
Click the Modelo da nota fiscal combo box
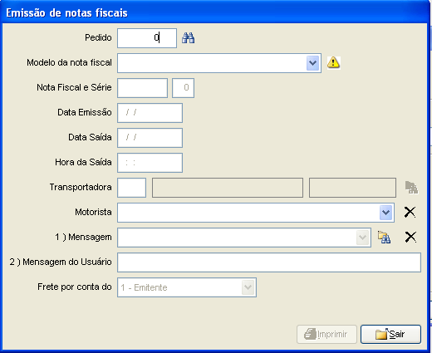[x=219, y=63]
